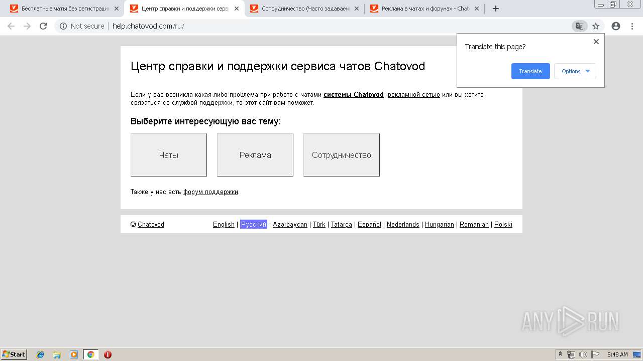Viewport: 643px width, 361px height.
Task: Switch to the Реклама в чатах tab
Action: (424, 9)
